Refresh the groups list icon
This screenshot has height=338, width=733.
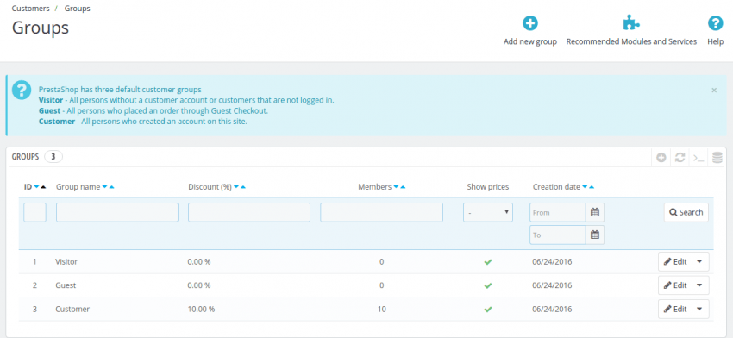click(x=680, y=158)
